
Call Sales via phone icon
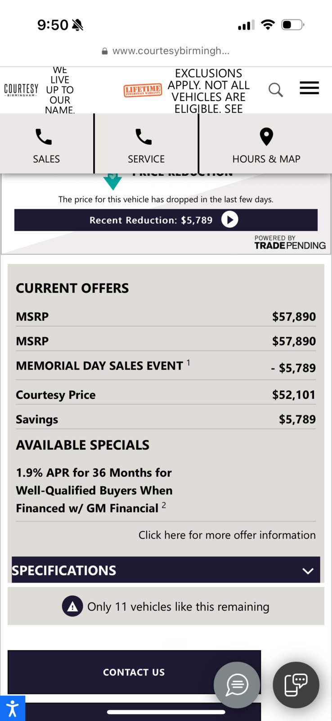tap(44, 137)
